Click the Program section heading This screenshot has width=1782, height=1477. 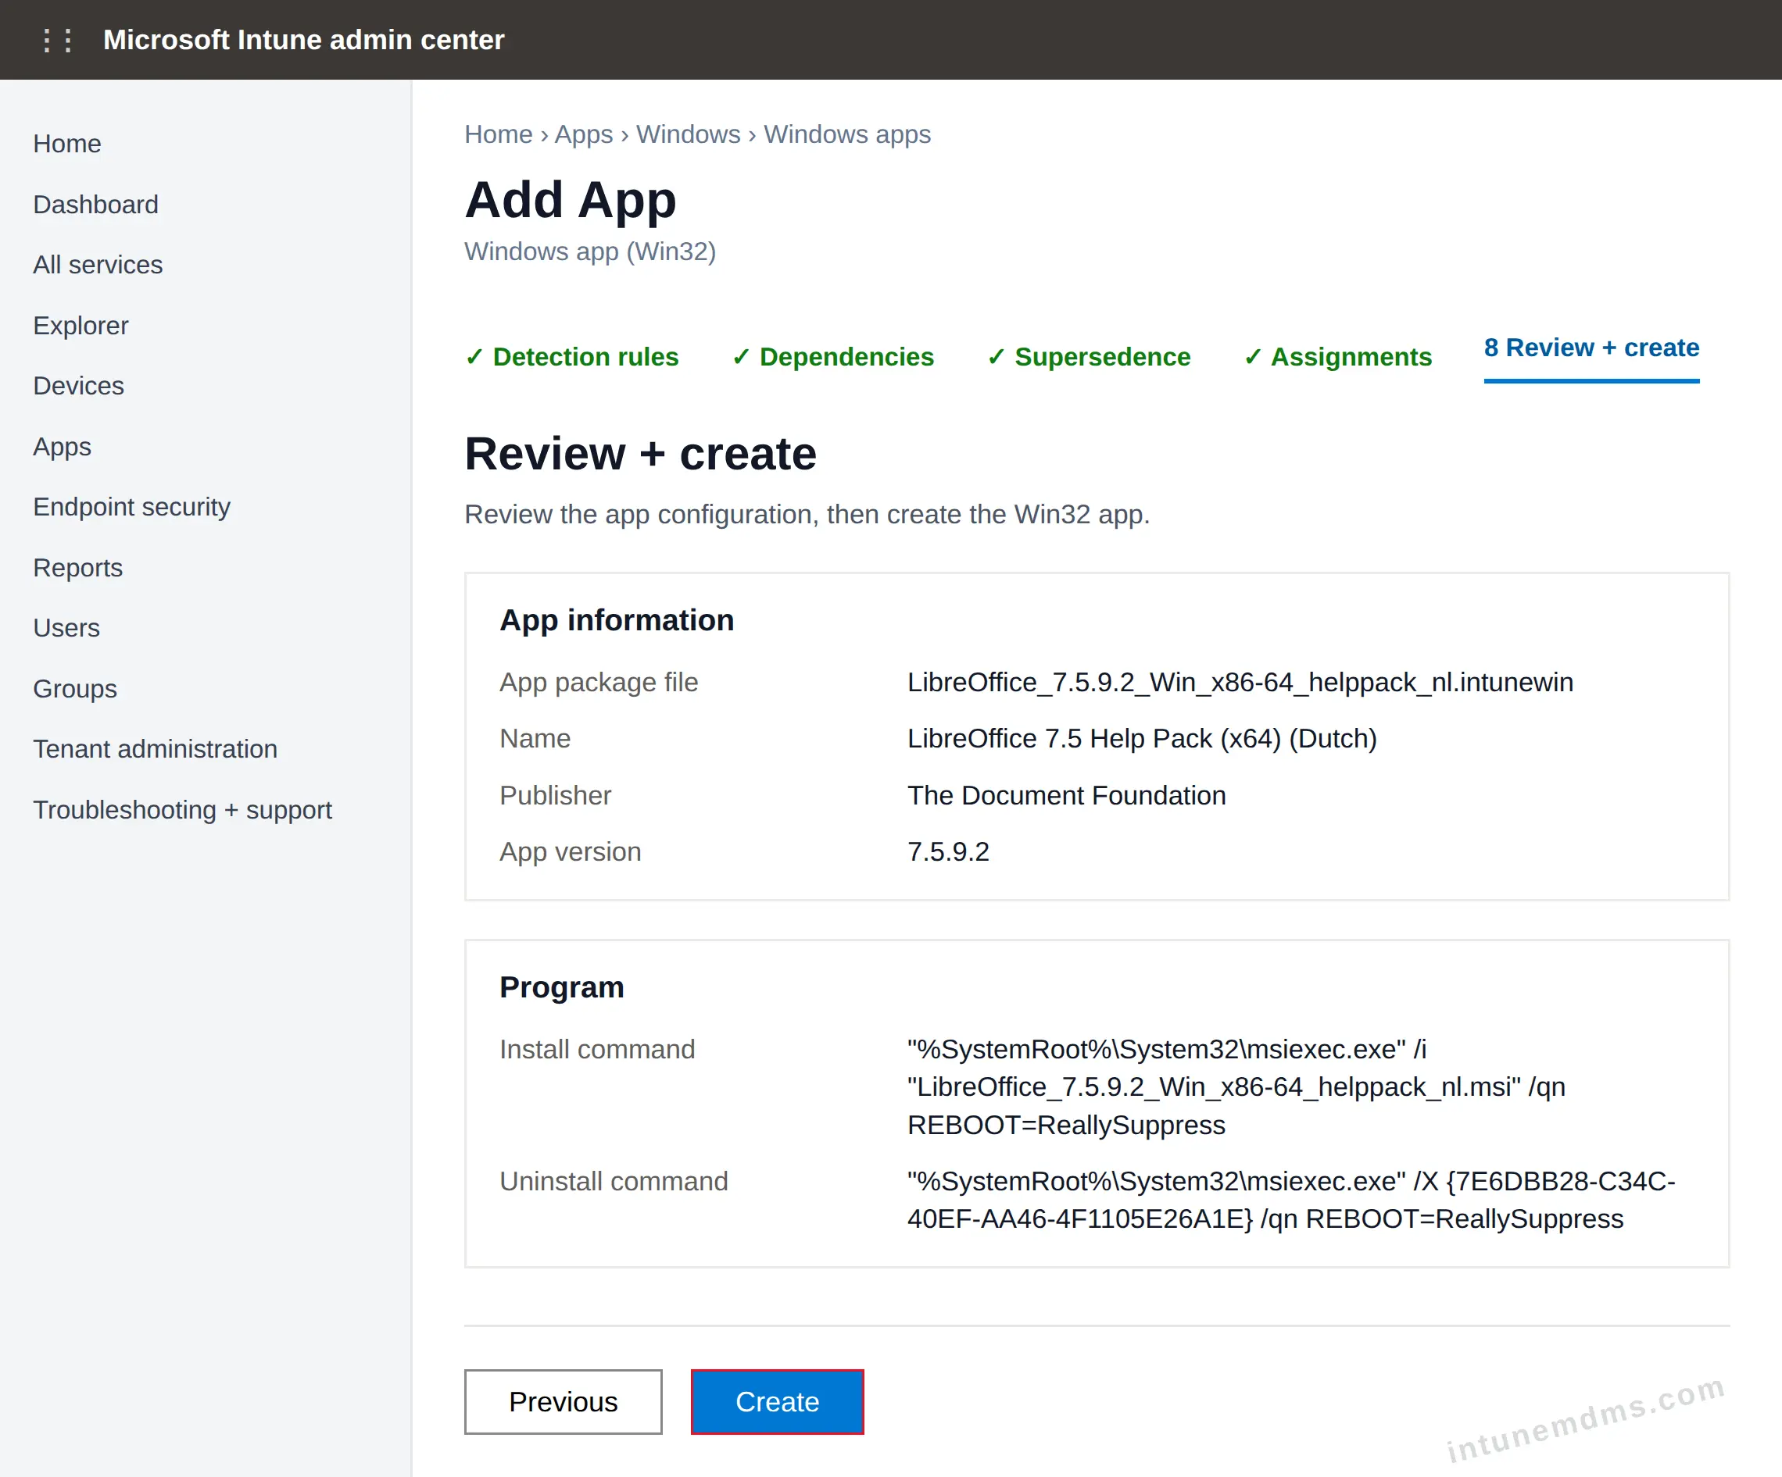point(562,987)
